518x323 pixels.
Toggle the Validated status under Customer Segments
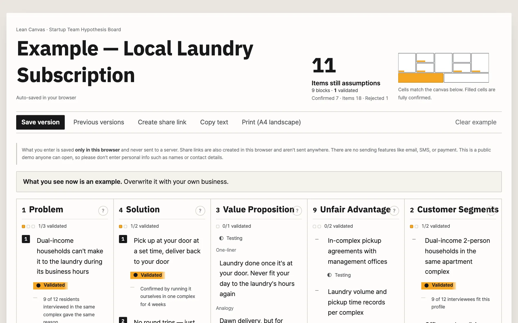(x=438, y=285)
